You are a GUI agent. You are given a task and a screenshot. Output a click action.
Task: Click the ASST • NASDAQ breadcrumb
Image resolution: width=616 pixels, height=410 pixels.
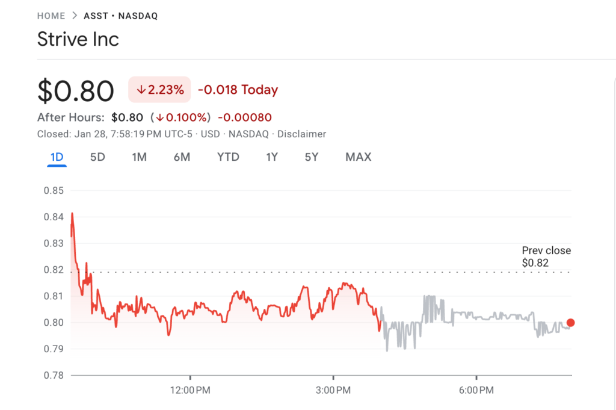(120, 16)
